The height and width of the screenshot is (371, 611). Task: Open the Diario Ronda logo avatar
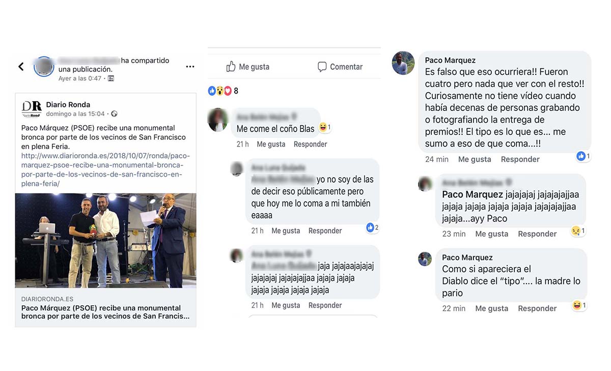[32, 109]
